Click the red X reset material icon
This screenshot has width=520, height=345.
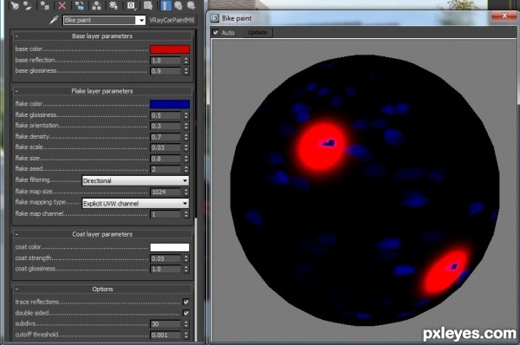click(x=62, y=5)
